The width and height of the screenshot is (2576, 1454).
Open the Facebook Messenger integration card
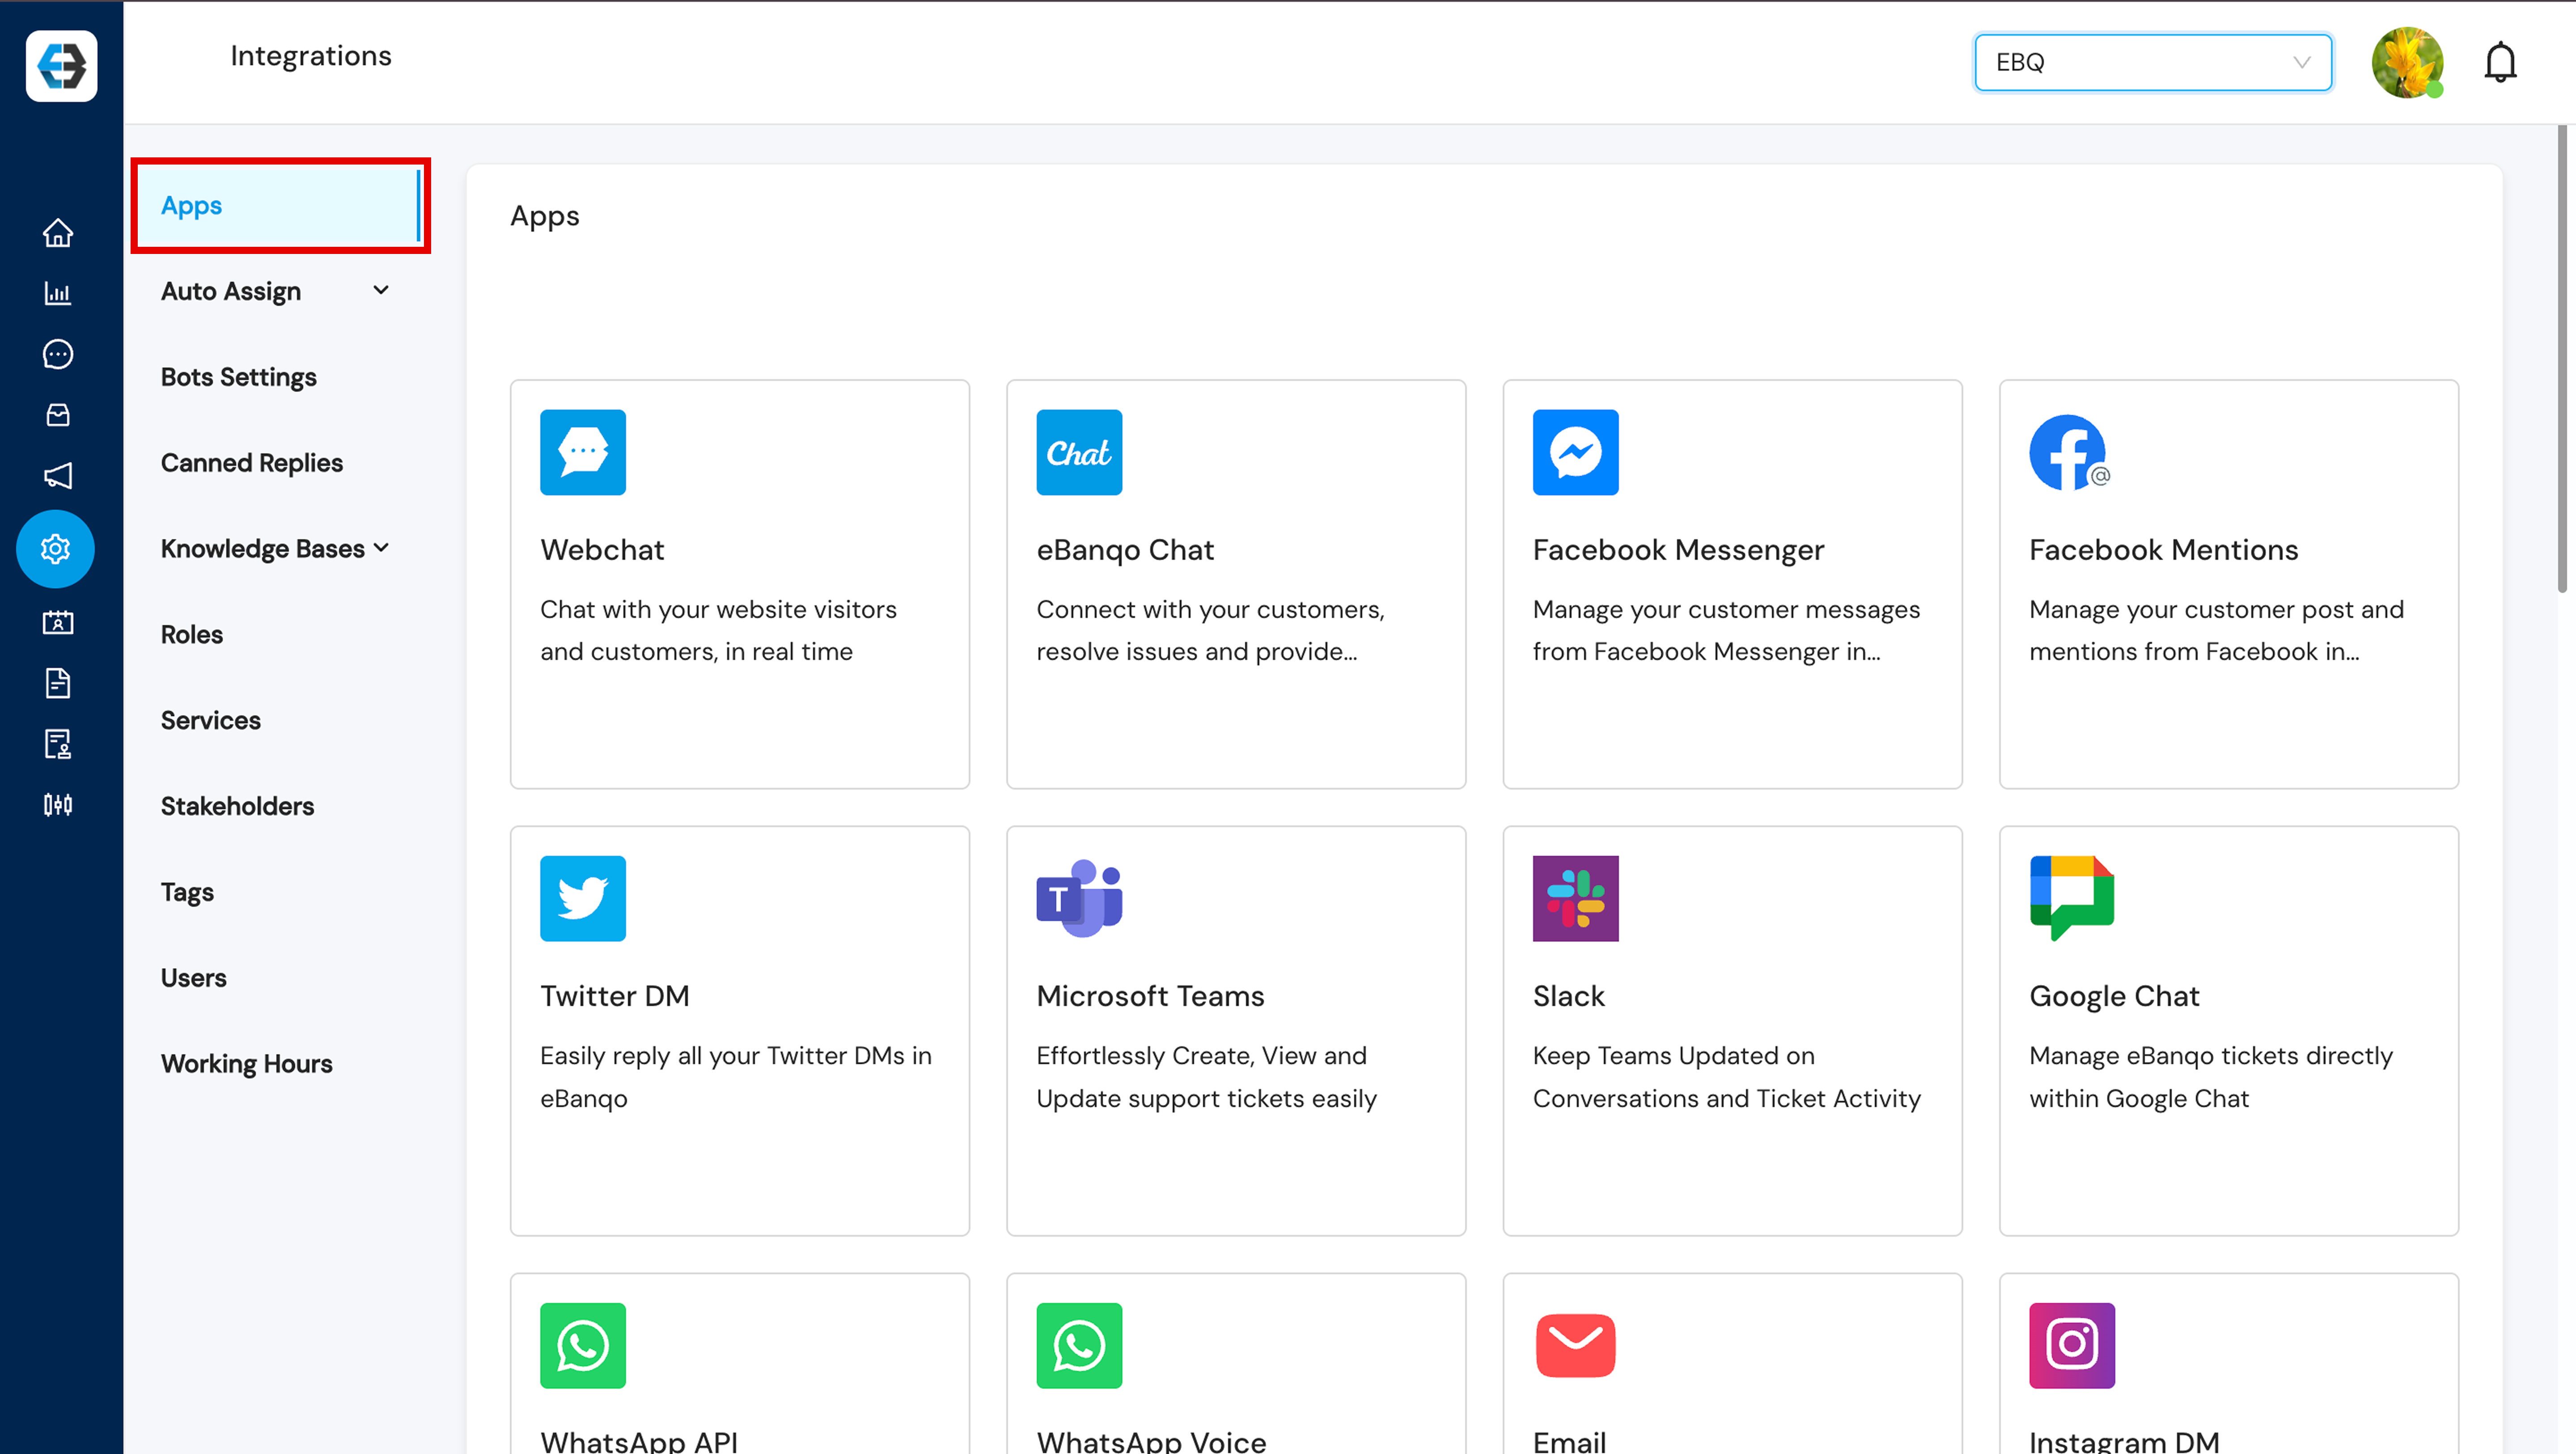point(1731,583)
